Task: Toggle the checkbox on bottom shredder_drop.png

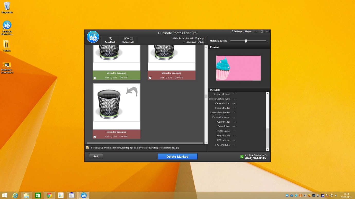Action: click(x=94, y=137)
